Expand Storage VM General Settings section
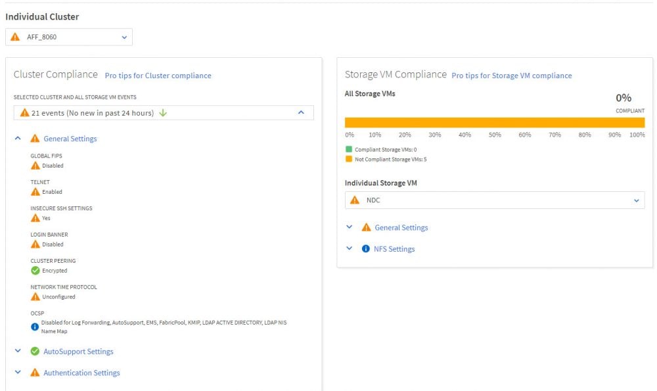The image size is (657, 391). click(350, 227)
